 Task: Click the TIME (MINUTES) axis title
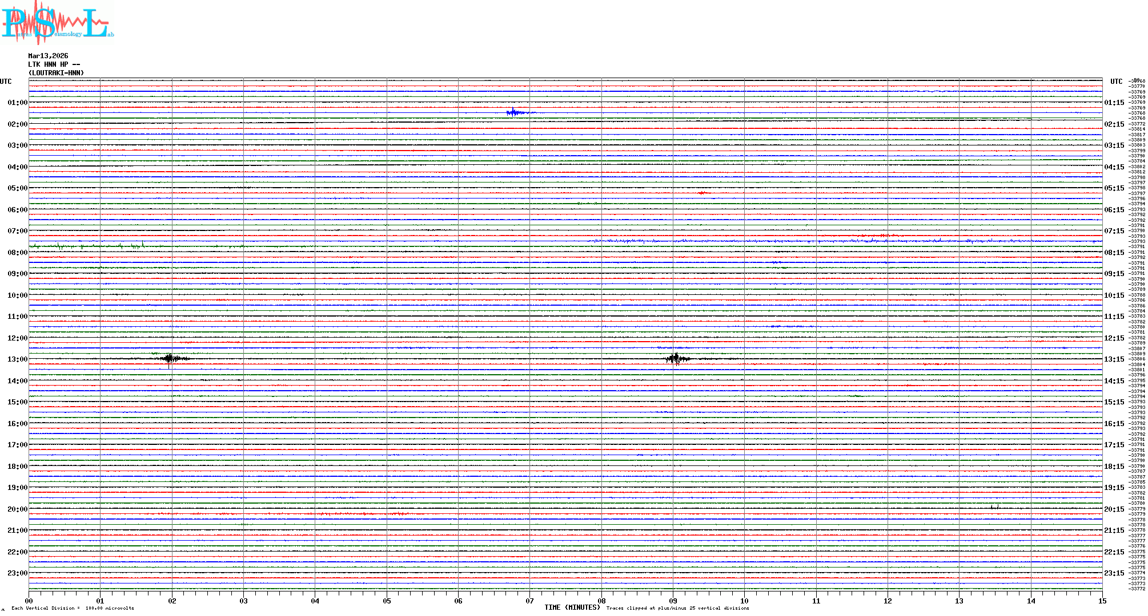572,607
